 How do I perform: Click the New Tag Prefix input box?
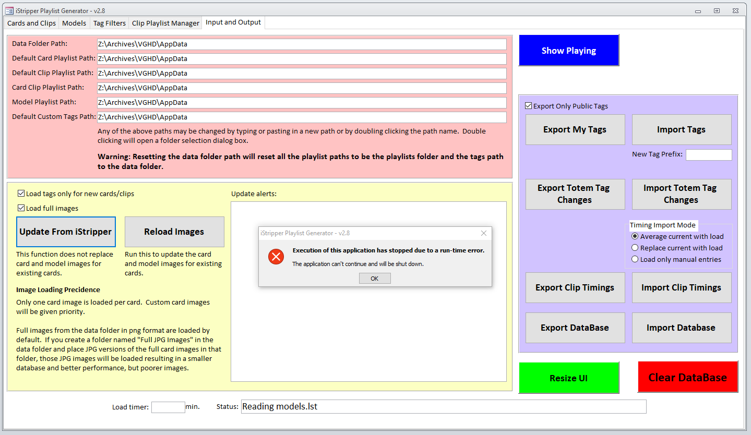[x=709, y=155]
